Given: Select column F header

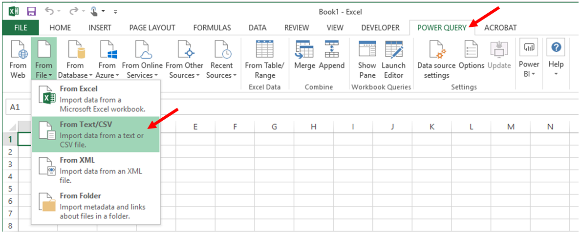Looking at the screenshot, I should tap(235, 127).
